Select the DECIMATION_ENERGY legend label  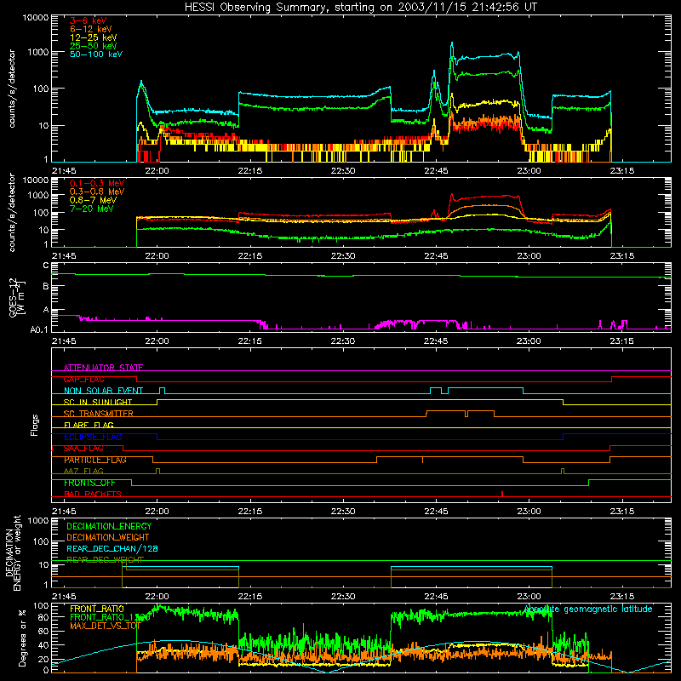[x=109, y=526]
